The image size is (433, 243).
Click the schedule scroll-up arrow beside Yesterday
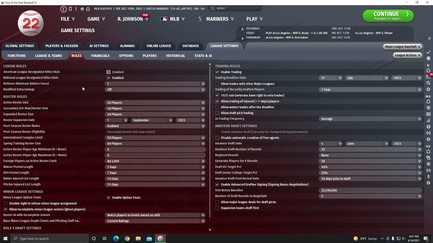point(242,29)
